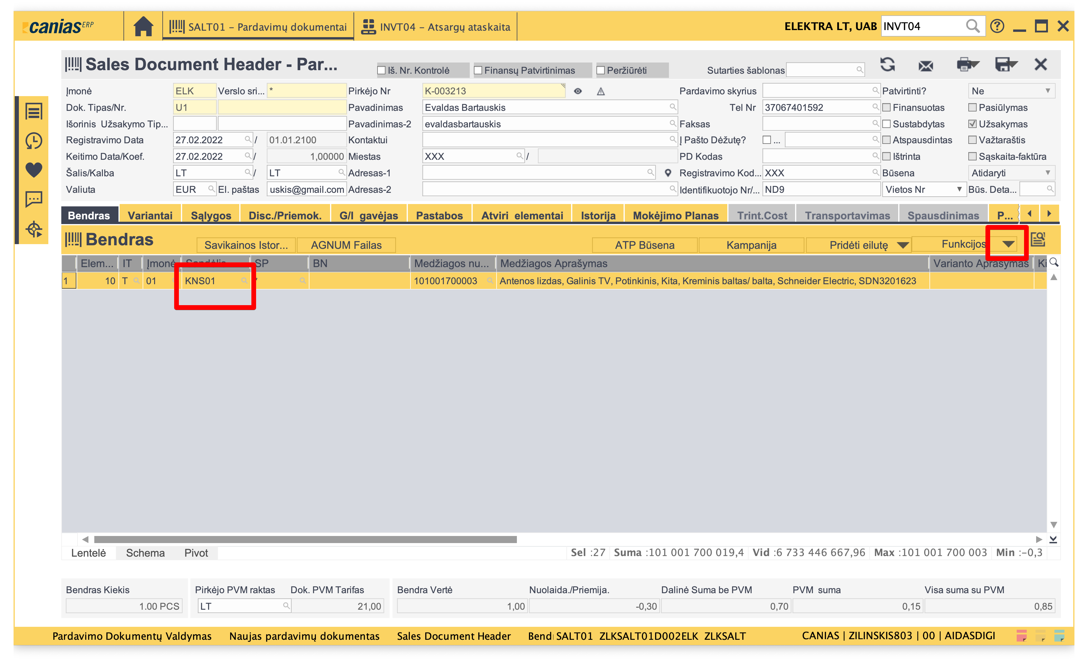Open the Būsena dropdown showing Atidaryti
1088x661 pixels.
tap(1011, 173)
